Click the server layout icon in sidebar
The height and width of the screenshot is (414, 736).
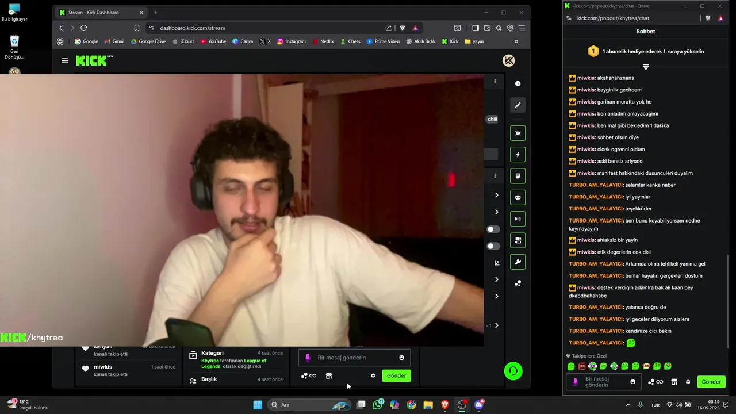coord(517,240)
